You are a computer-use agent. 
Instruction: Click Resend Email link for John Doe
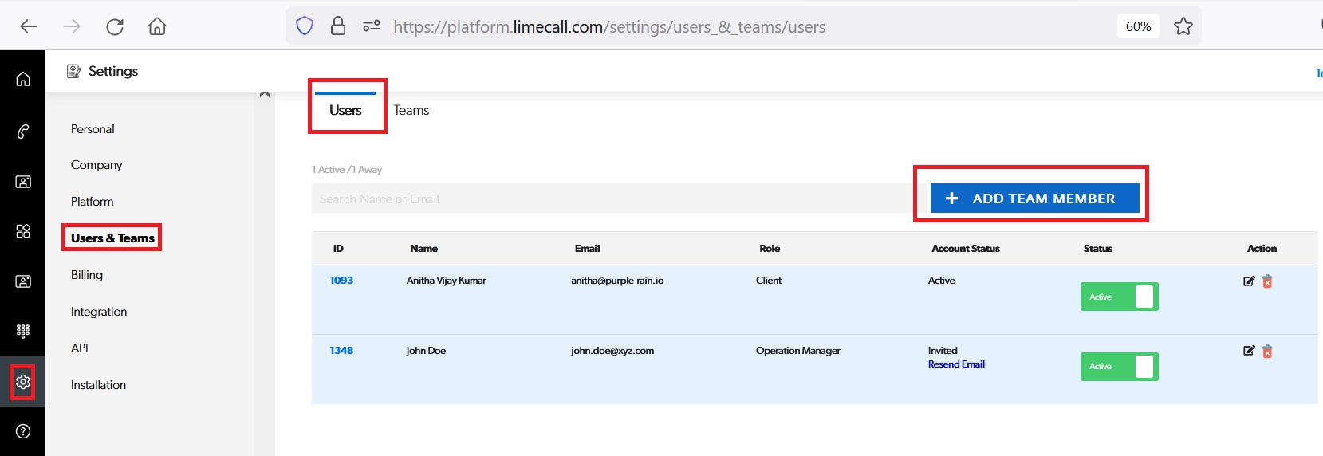pos(956,364)
